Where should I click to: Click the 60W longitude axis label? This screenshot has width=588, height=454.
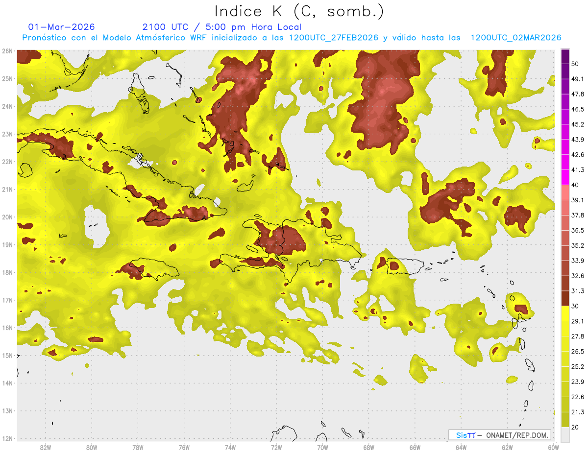point(554,448)
